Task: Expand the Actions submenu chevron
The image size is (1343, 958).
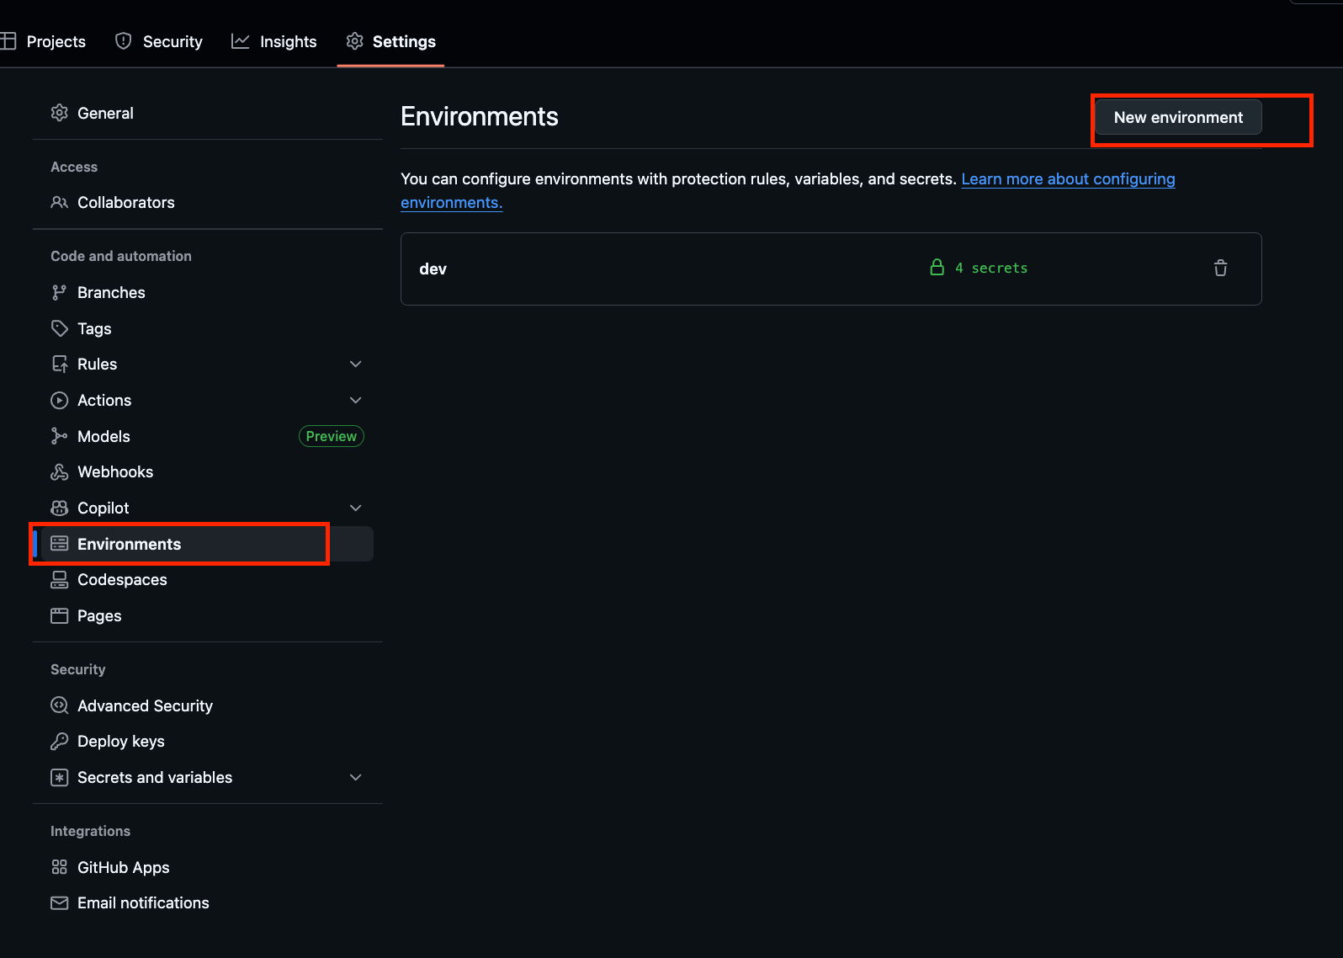Action: (x=355, y=401)
